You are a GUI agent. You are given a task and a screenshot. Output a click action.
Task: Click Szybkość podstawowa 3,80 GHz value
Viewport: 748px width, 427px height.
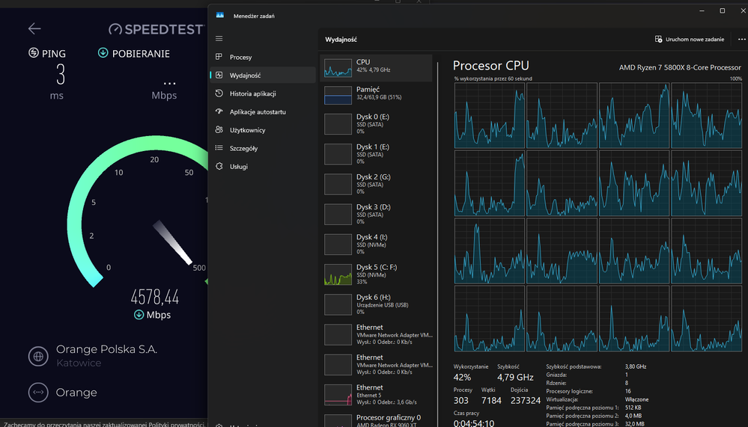(x=636, y=366)
